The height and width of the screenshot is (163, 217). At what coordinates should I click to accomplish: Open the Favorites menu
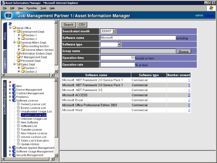point(32,8)
